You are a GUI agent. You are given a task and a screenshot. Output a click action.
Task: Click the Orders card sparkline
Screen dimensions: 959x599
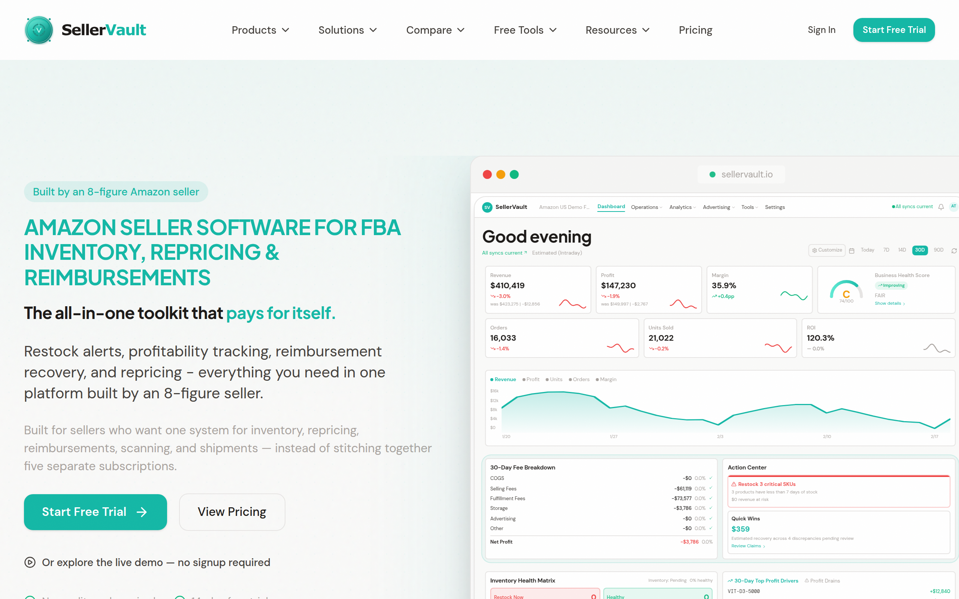pos(620,348)
